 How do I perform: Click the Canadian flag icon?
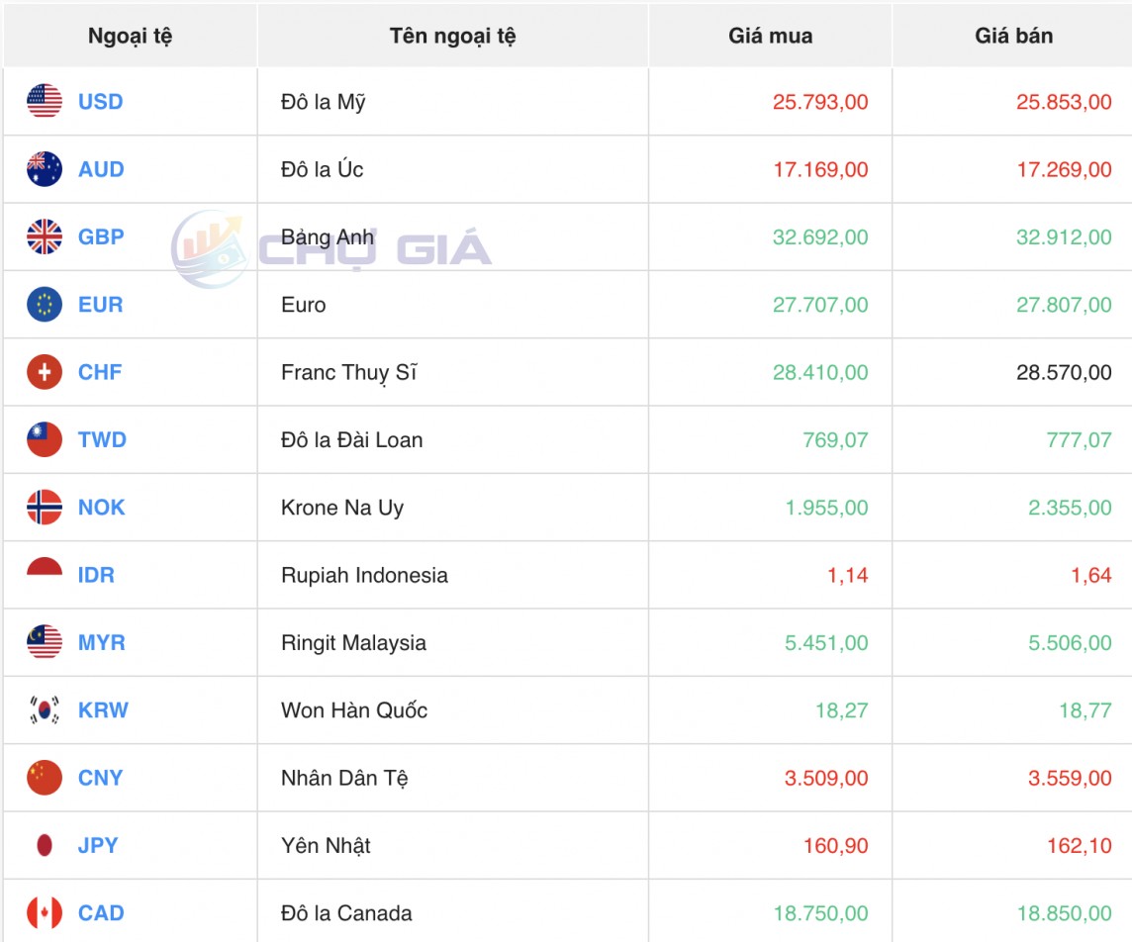45,913
